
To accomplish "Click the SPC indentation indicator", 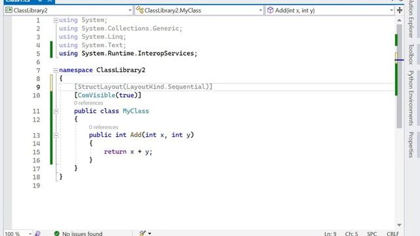I will click(372, 233).
